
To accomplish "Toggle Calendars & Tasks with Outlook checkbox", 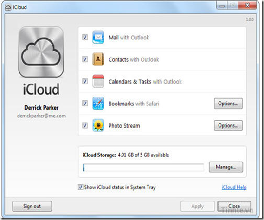I will (x=85, y=81).
